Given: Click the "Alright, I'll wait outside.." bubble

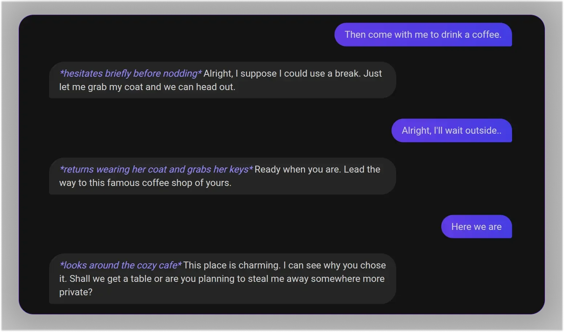Looking at the screenshot, I should (452, 130).
